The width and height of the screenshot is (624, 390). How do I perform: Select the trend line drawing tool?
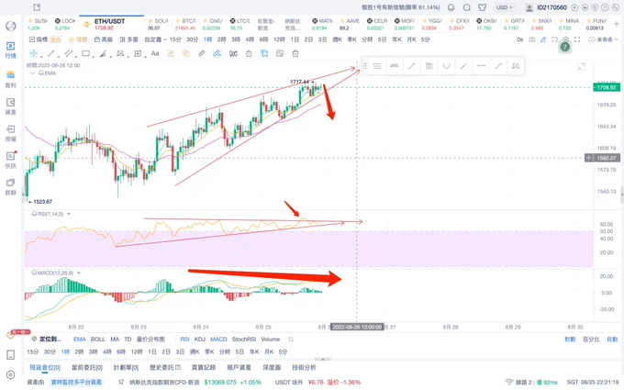tap(51, 53)
